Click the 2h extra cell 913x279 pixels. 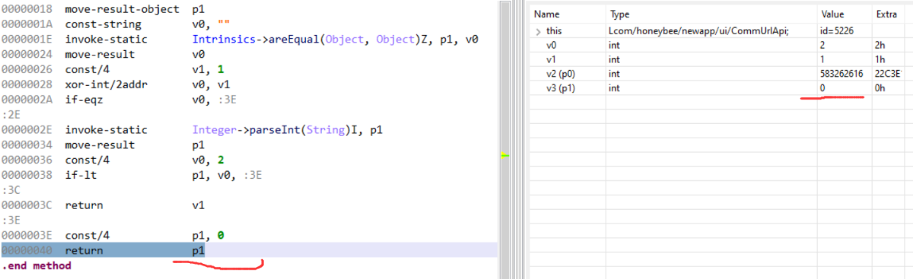(x=880, y=46)
